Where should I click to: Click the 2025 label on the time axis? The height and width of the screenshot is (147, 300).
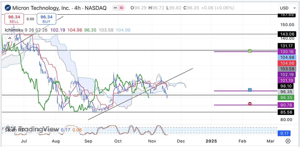(x=211, y=141)
